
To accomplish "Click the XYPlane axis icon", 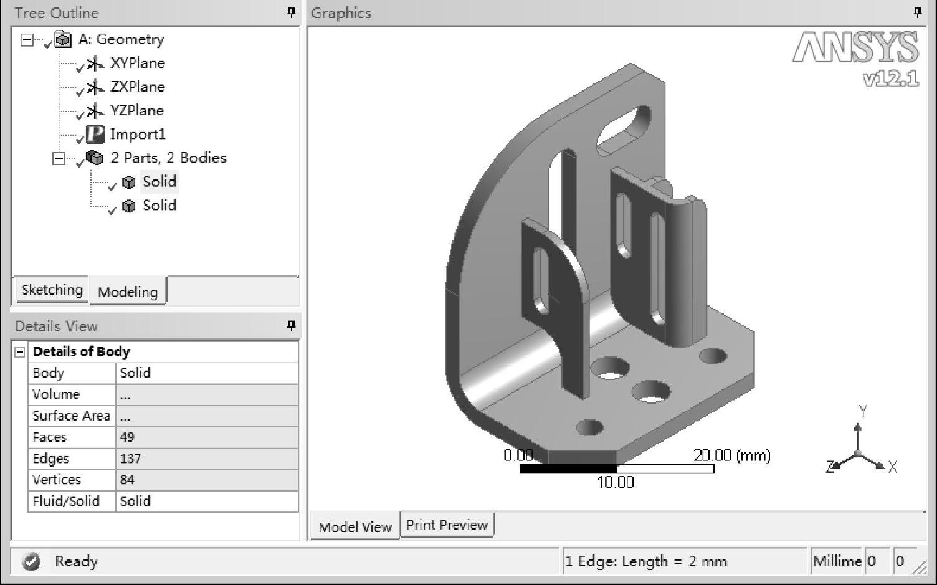I will [x=95, y=63].
